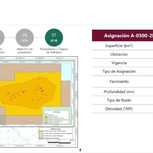Image resolution: width=153 pixels, height=153 pixels.
Task: Click the green 07 ene timeline circle
Action: (x=54, y=38)
